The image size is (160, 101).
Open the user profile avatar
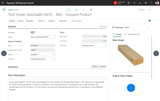click(157, 3)
